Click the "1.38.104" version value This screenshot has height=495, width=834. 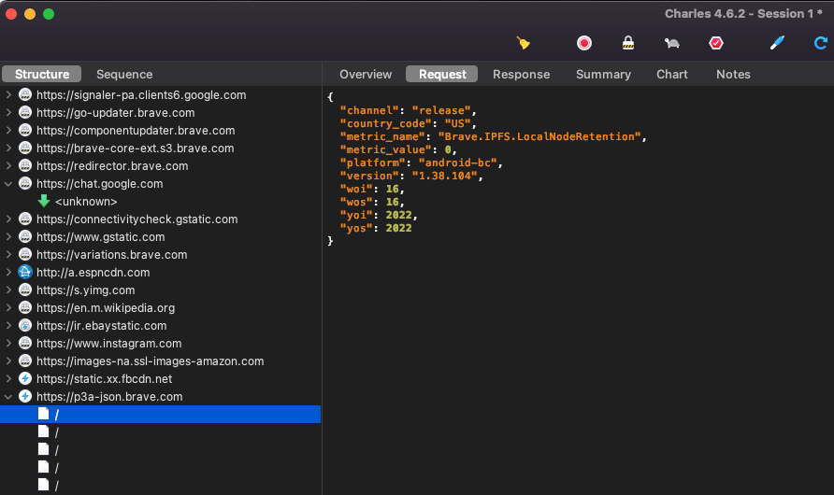click(444, 176)
